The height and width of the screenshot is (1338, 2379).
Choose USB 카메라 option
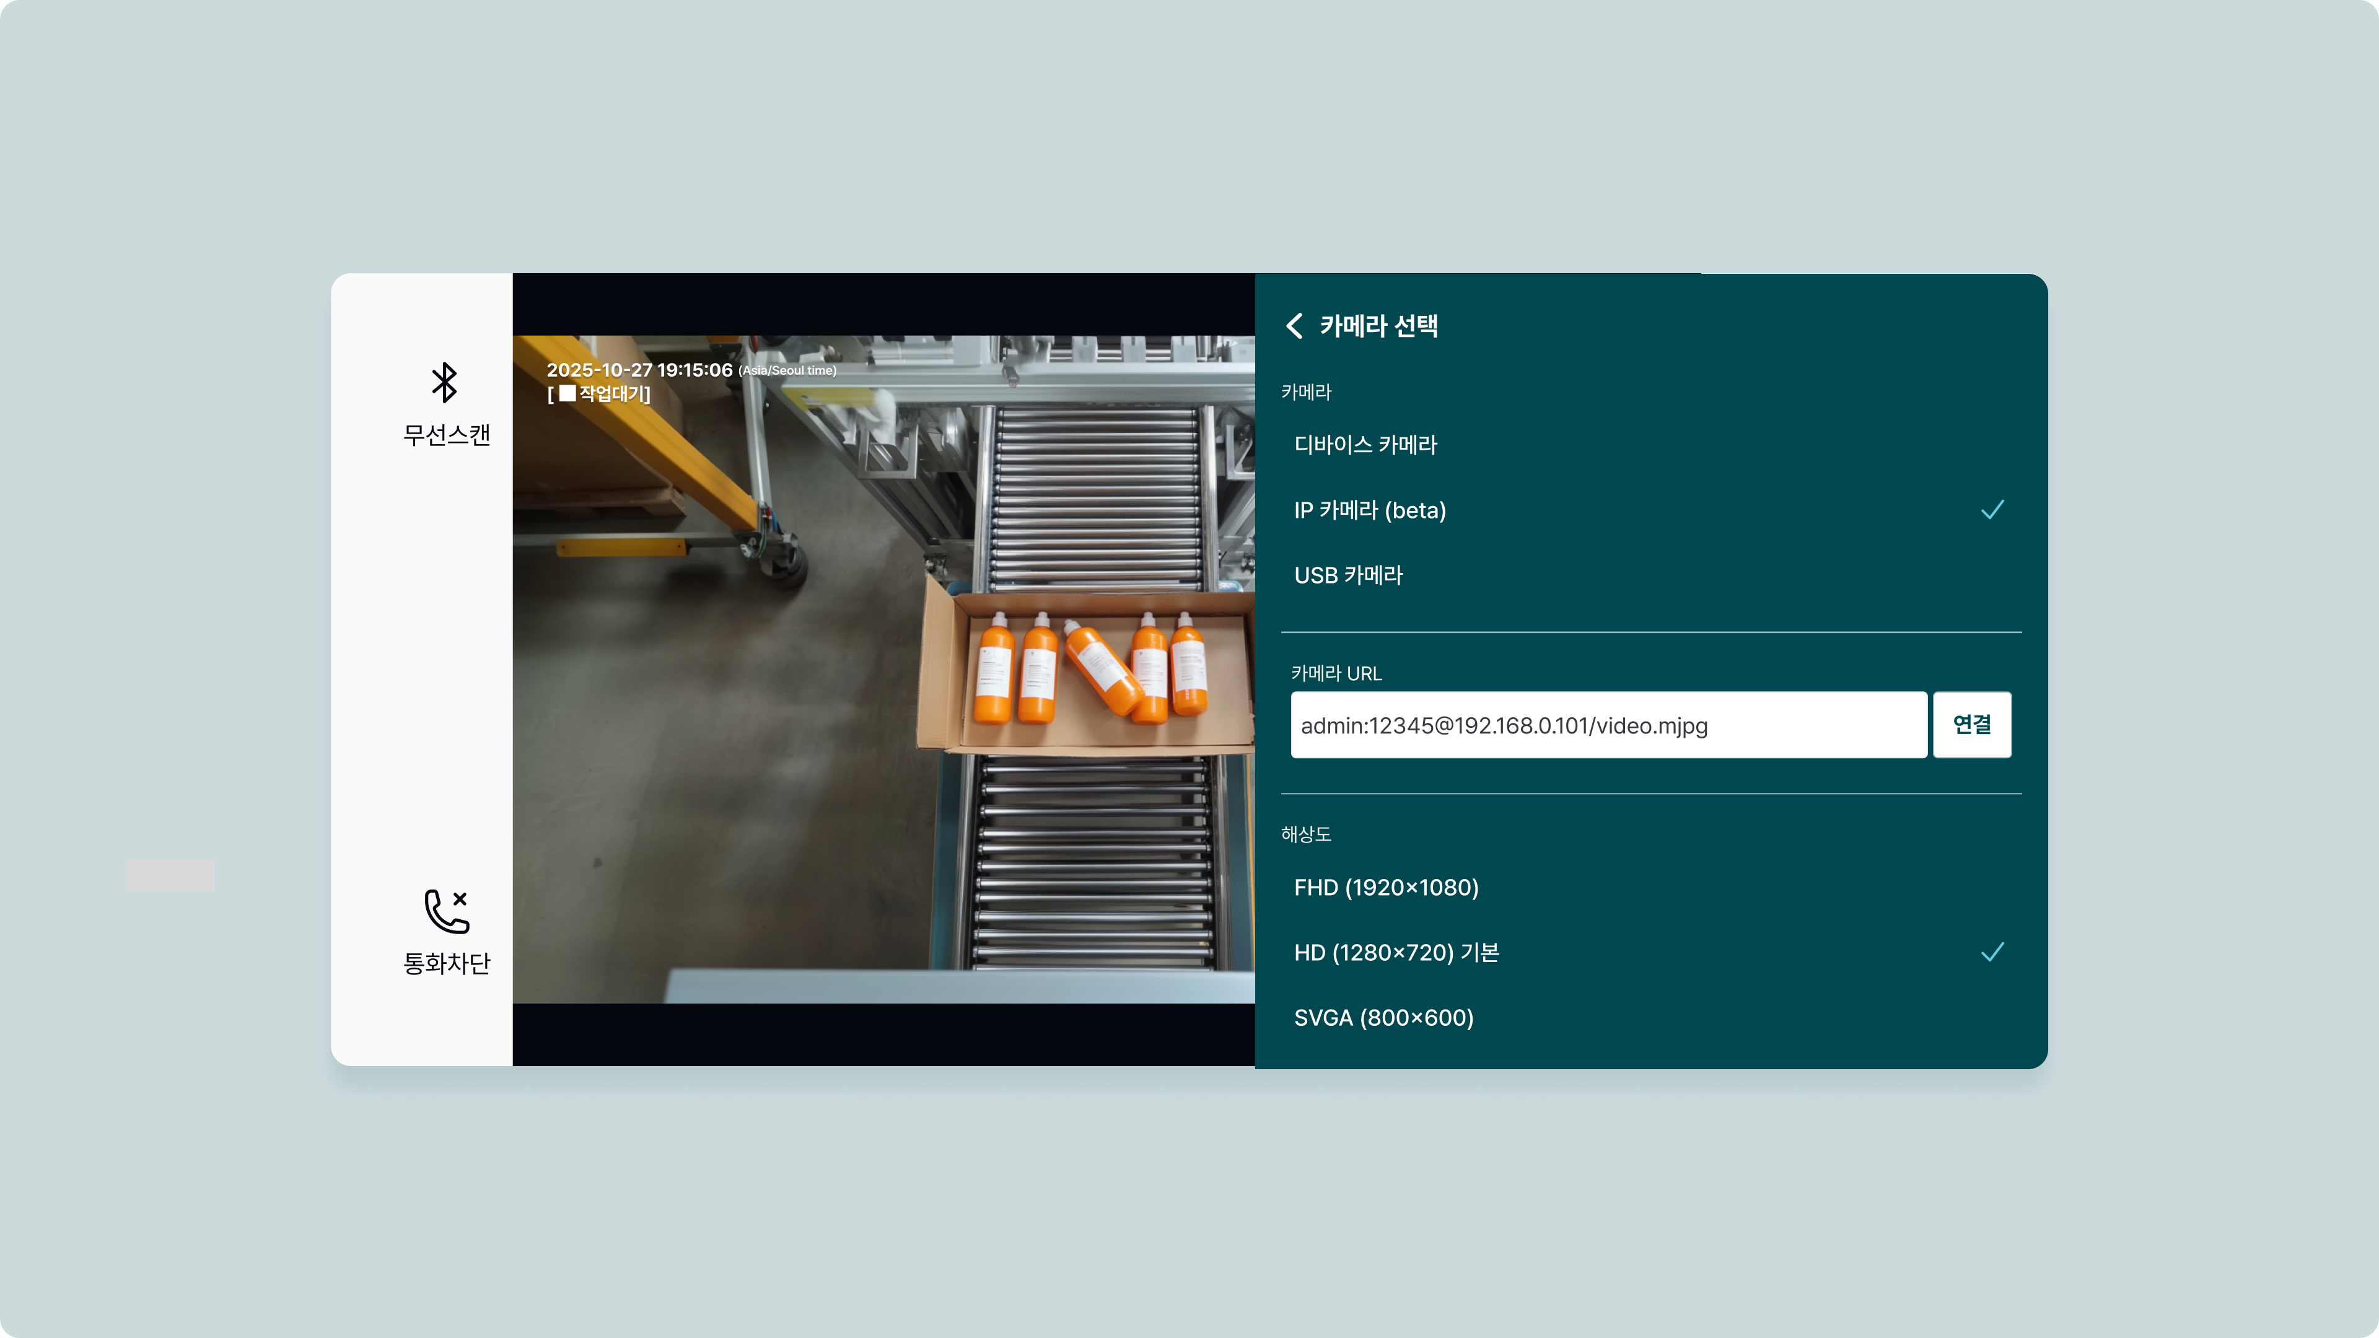1348,575
